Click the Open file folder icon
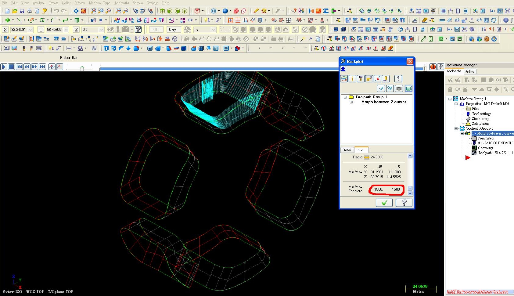 15,11
